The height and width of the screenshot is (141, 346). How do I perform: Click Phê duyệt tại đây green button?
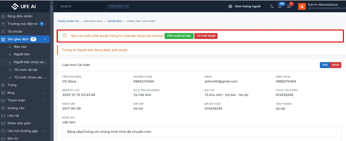(179, 36)
